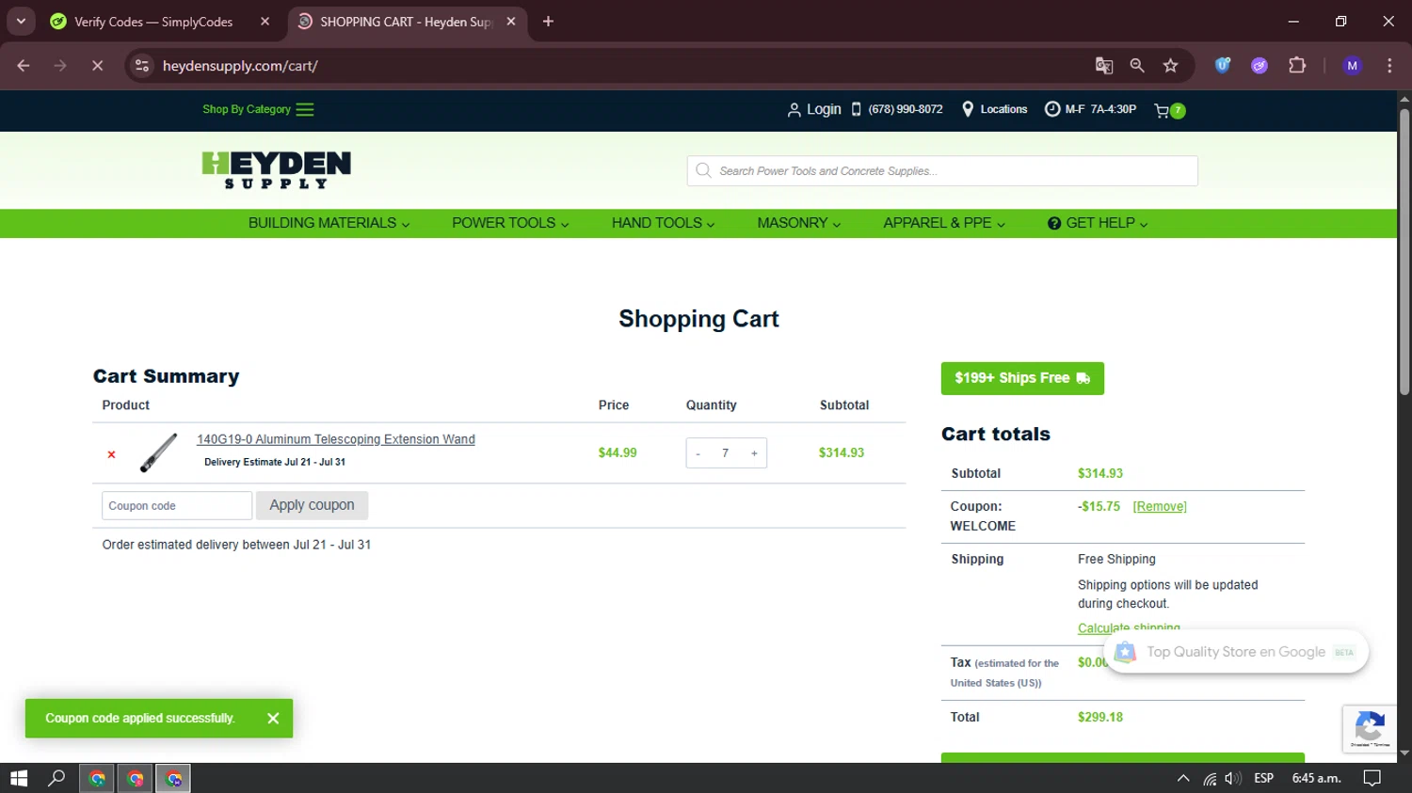Click the Calculate shipping link

pyautogui.click(x=1129, y=627)
